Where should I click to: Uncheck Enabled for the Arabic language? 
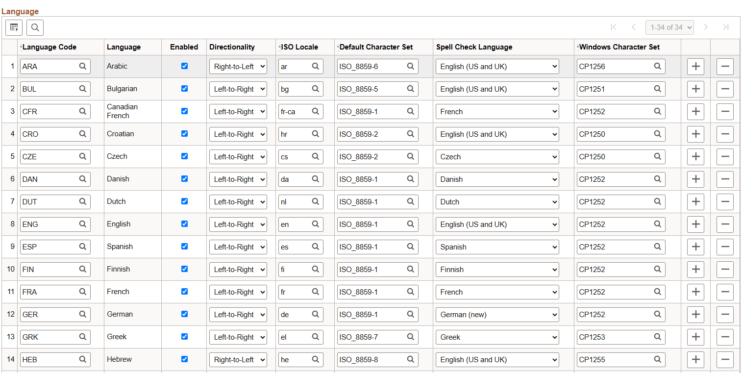coord(184,66)
